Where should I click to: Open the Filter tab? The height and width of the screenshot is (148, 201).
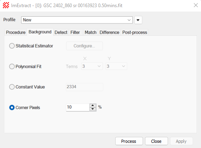coord(75,33)
